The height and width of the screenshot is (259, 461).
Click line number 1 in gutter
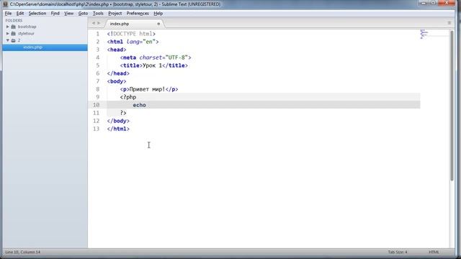click(98, 34)
